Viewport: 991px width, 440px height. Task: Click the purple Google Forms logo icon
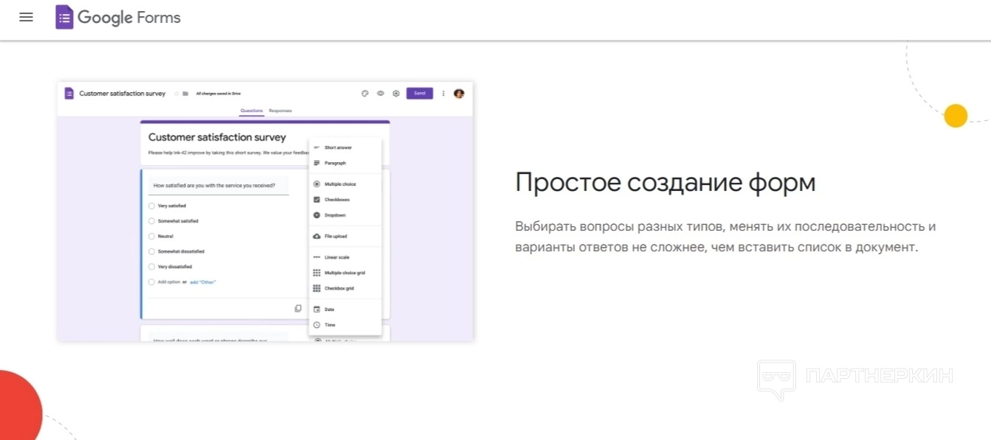point(64,17)
